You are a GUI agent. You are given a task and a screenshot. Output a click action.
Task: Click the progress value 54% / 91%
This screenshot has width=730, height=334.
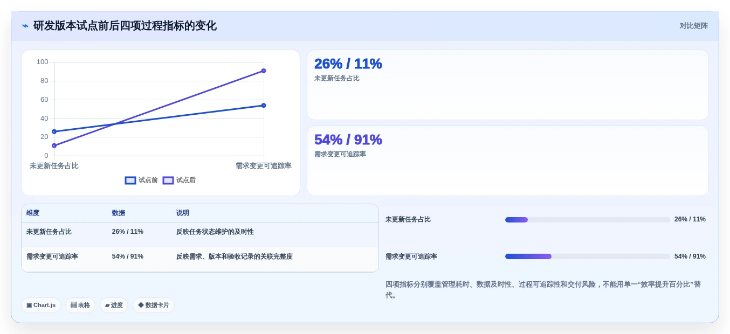tap(690, 256)
